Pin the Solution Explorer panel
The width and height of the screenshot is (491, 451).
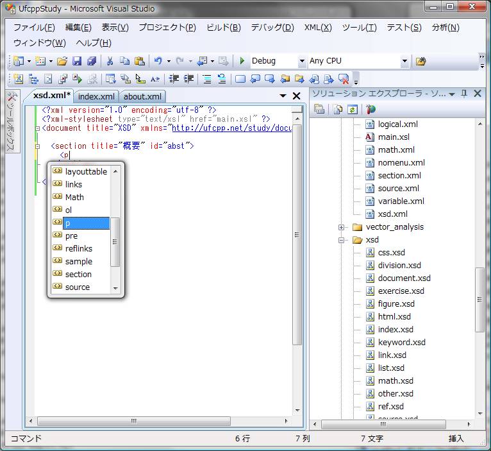(x=464, y=94)
